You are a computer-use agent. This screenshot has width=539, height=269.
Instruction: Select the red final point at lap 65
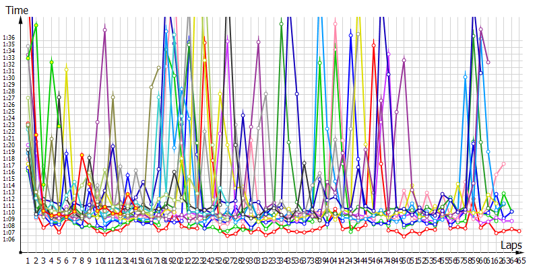[x=519, y=231]
